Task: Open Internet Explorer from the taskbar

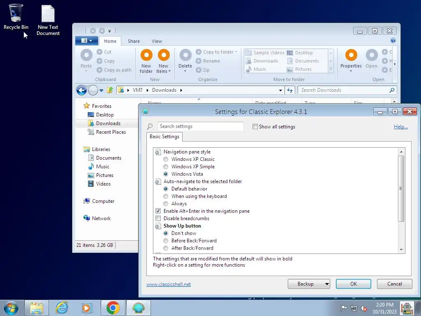Action: point(62,308)
